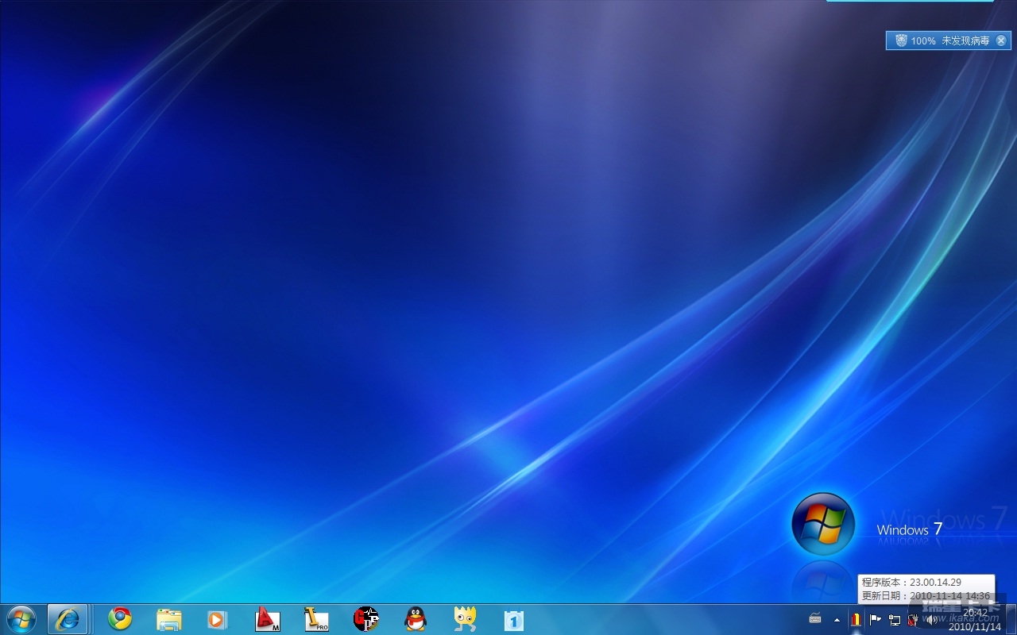Open the blue number 1 taskbar icon
Image resolution: width=1017 pixels, height=635 pixels.
click(514, 619)
